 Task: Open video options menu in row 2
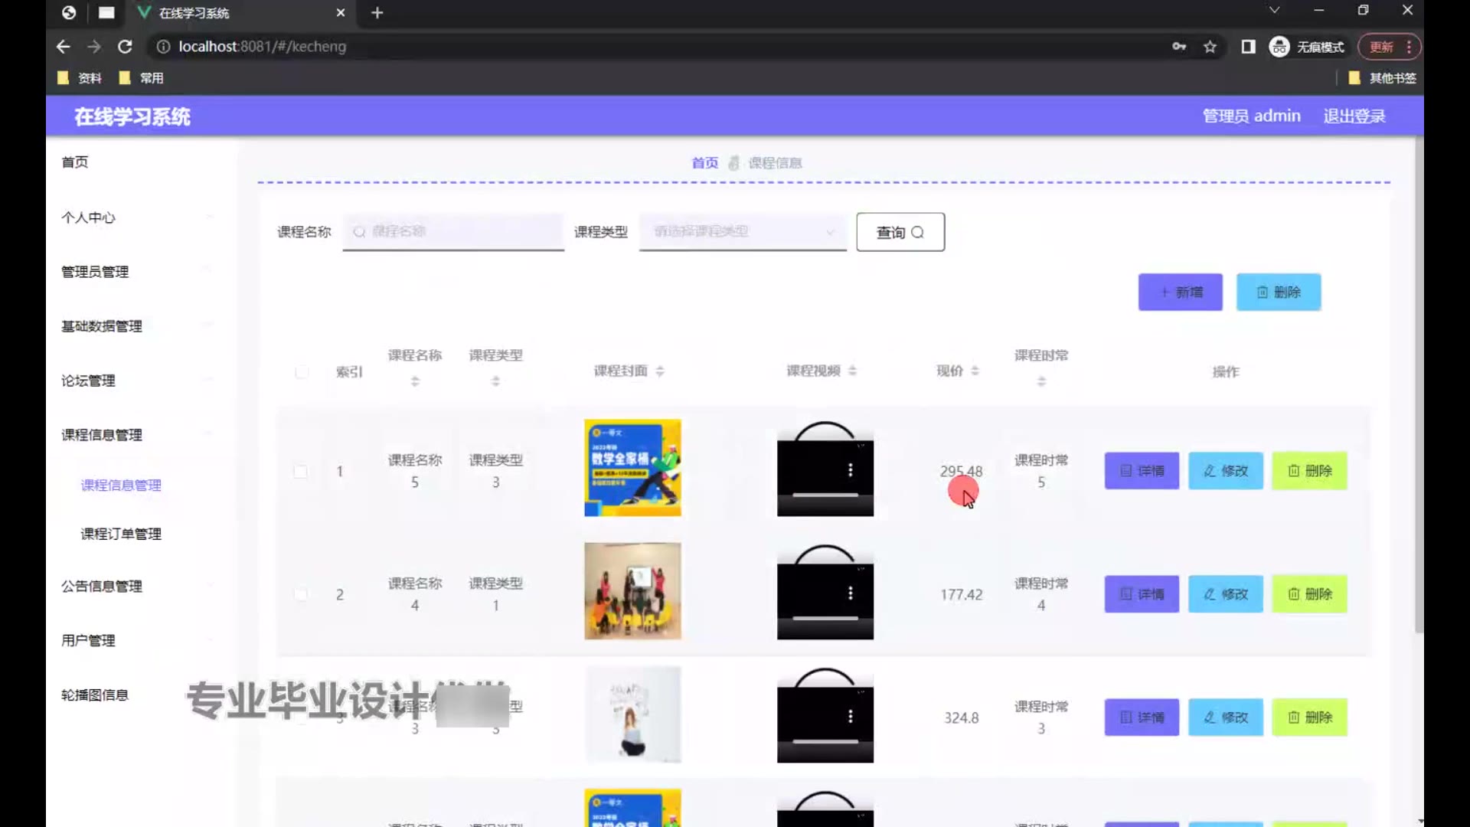click(850, 593)
